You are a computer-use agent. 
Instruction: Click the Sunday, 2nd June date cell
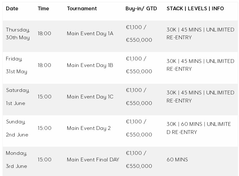point(17,128)
